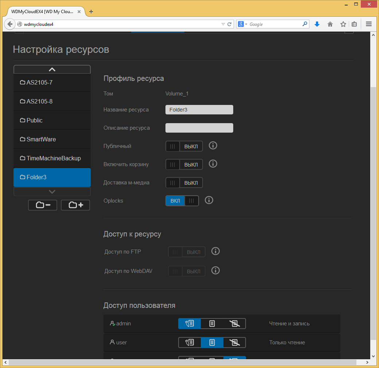Viewport: 379px width, 368px height.
Task: Click the search magnifier icon
Action: click(305, 24)
